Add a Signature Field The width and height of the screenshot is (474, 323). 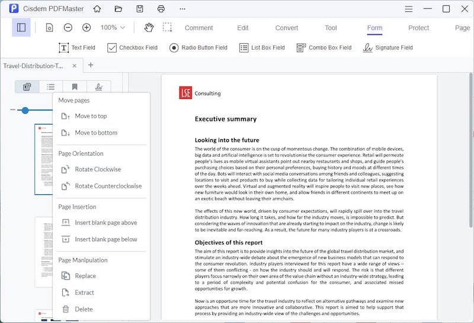(x=388, y=47)
